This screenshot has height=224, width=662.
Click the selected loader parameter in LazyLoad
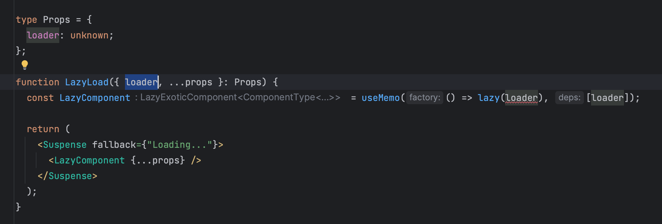142,82
